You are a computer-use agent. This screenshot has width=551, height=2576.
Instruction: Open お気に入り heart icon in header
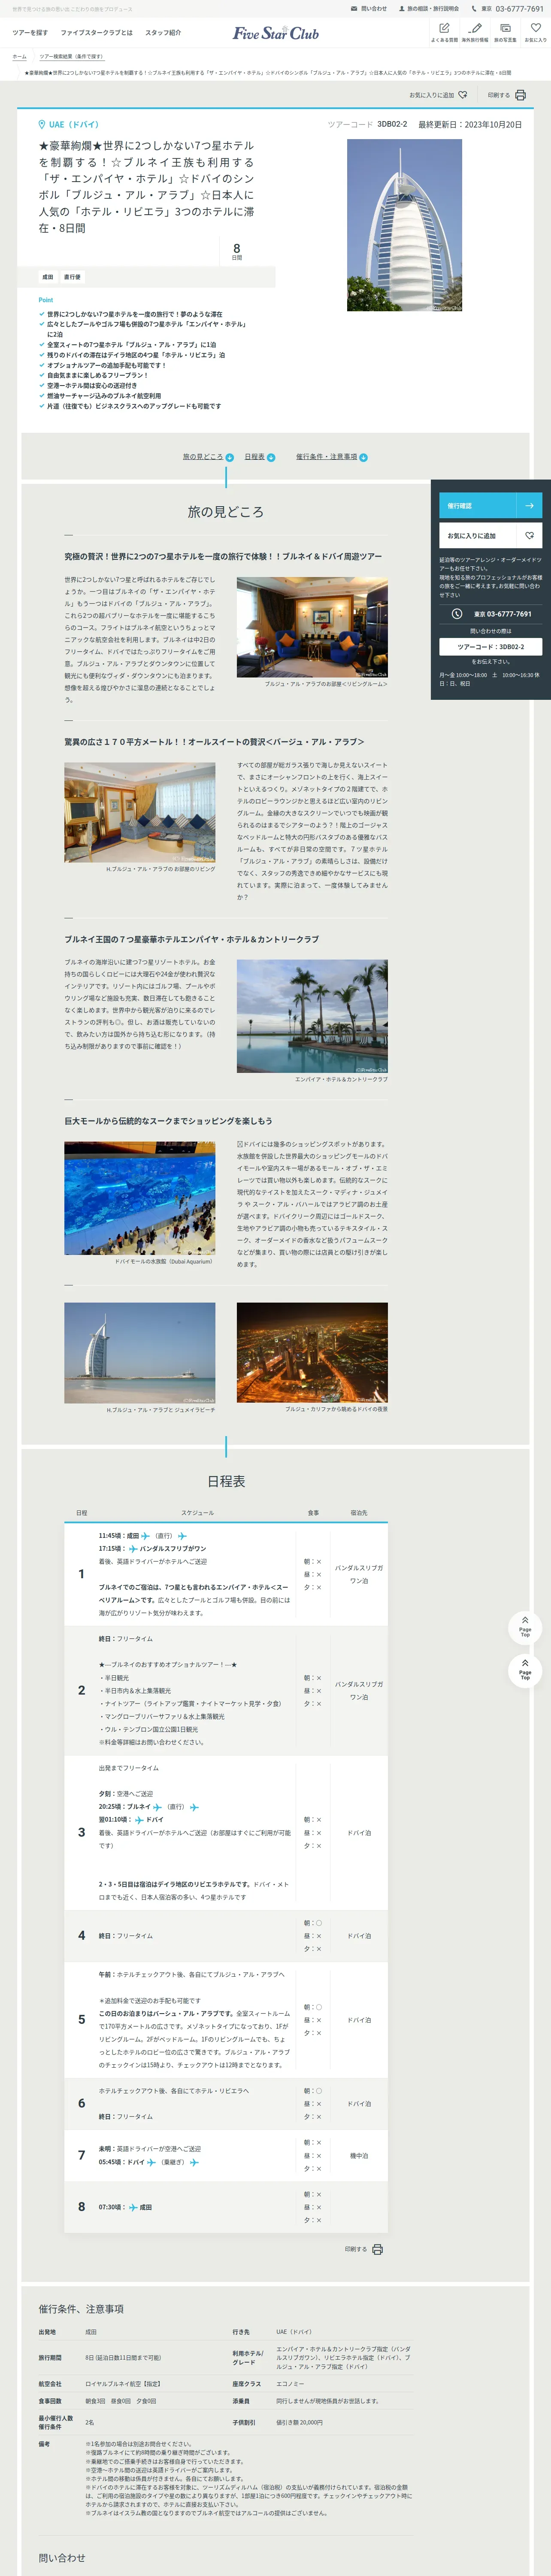tap(535, 32)
